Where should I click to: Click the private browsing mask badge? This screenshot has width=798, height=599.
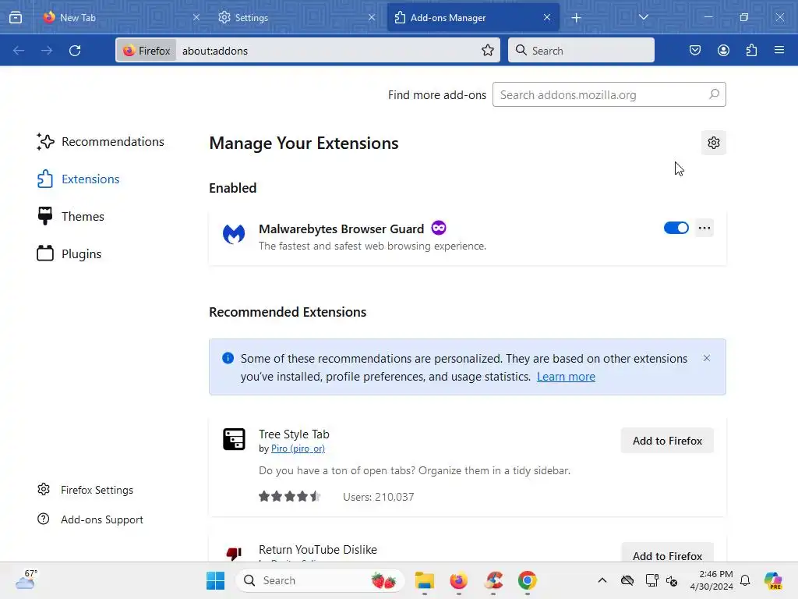tap(439, 228)
